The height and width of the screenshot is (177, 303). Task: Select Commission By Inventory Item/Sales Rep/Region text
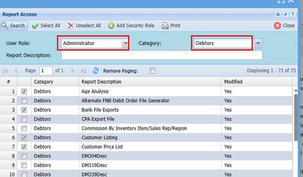click(x=134, y=128)
